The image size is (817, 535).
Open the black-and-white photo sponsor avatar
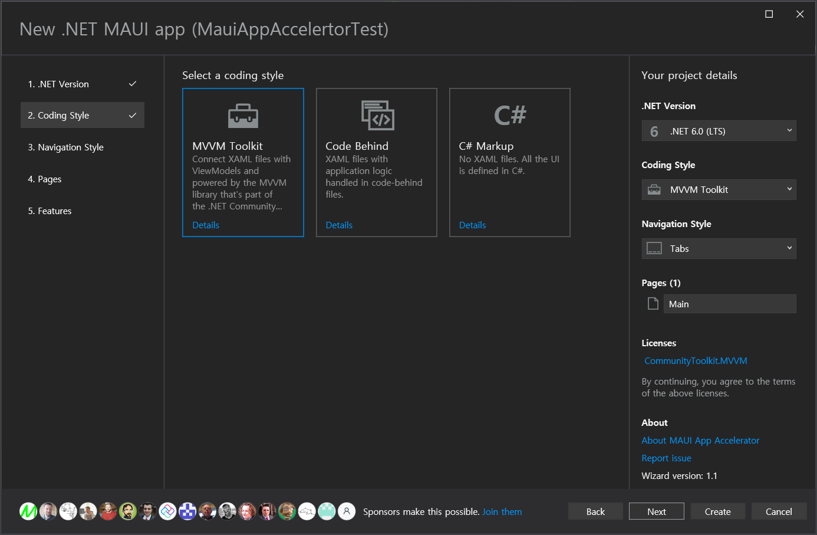click(228, 511)
